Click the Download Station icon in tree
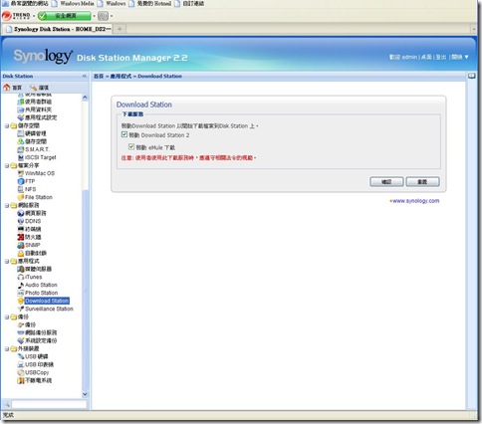 point(21,301)
